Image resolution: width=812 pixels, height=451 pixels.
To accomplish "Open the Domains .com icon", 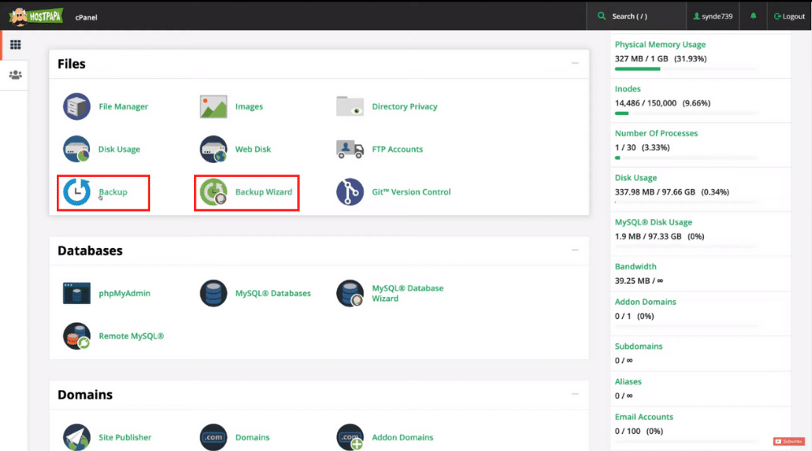I will coord(214,437).
